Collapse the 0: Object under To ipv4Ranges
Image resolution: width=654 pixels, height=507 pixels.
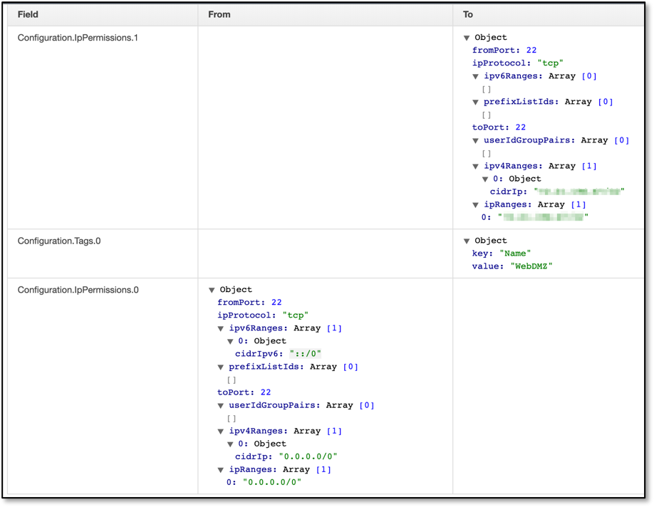[x=484, y=179]
